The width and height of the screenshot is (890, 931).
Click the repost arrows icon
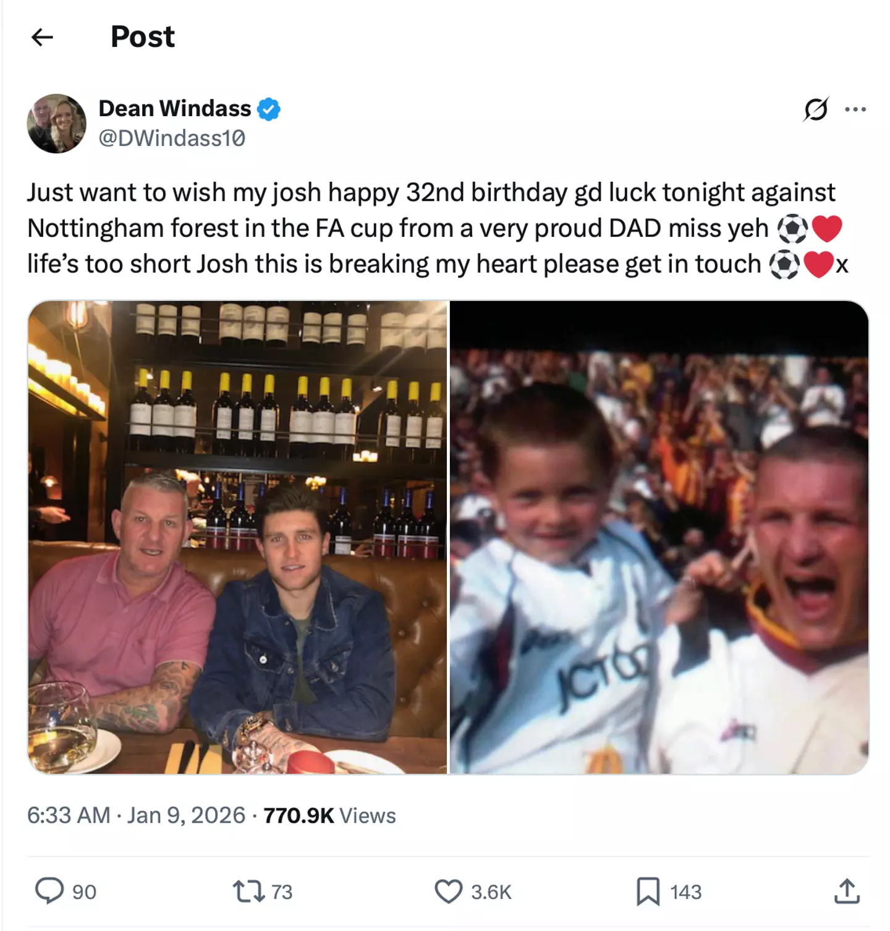(x=248, y=891)
